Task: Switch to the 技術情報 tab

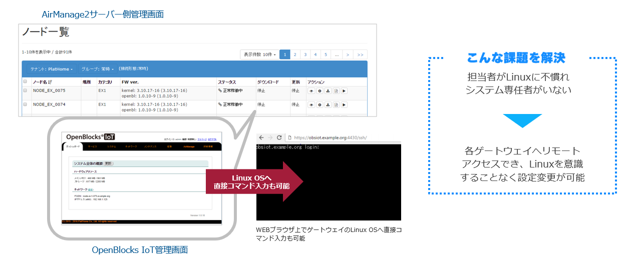Action: (x=208, y=146)
